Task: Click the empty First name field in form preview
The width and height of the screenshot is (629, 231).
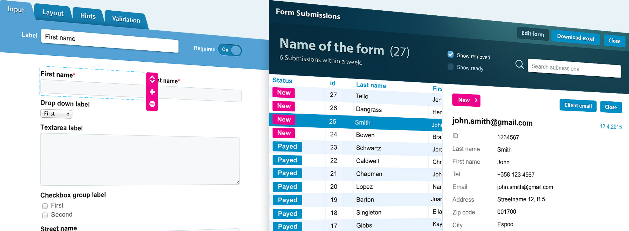Action: point(92,89)
